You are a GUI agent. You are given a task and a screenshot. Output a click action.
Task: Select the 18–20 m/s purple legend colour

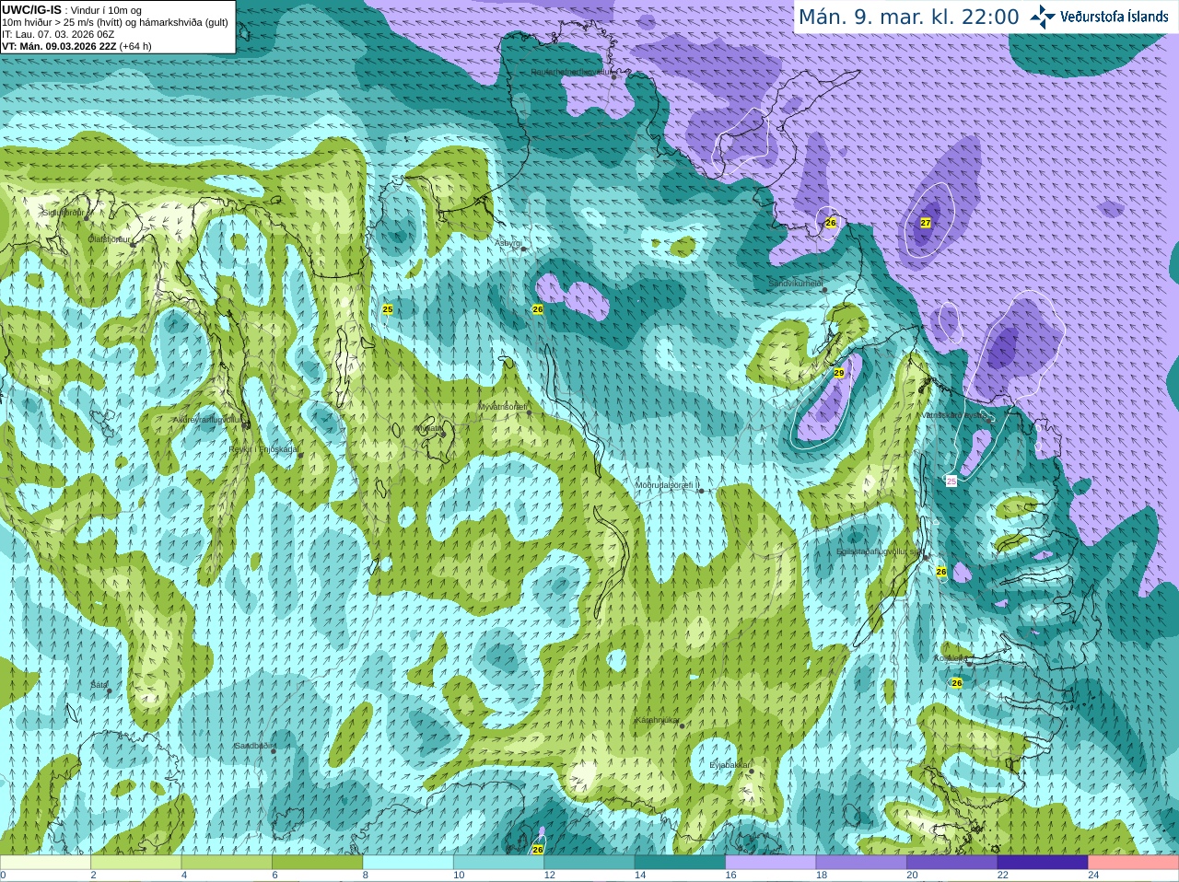point(861,863)
